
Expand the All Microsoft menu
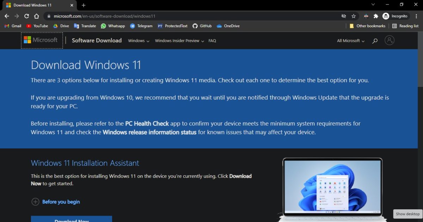[x=351, y=41]
